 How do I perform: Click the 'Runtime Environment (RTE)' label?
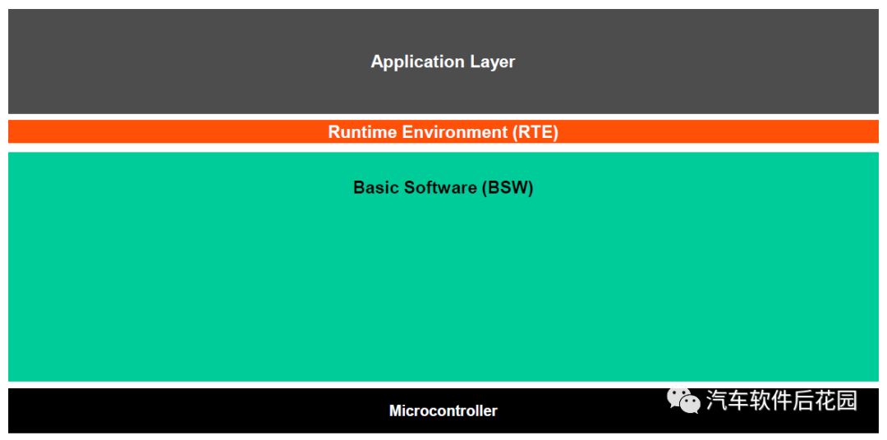pyautogui.click(x=443, y=132)
